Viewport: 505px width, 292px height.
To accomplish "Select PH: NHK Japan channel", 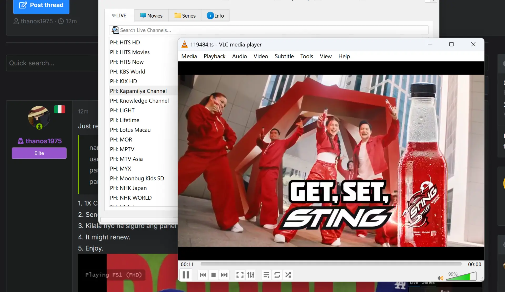I will [x=128, y=188].
